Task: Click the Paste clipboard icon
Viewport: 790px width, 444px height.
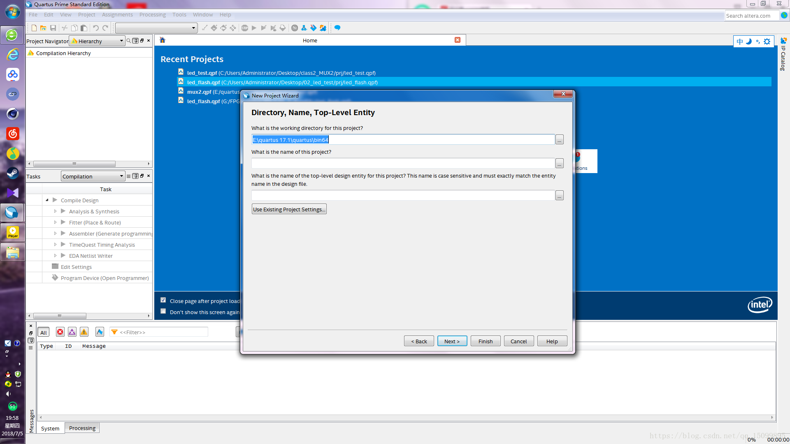Action: [x=84, y=28]
